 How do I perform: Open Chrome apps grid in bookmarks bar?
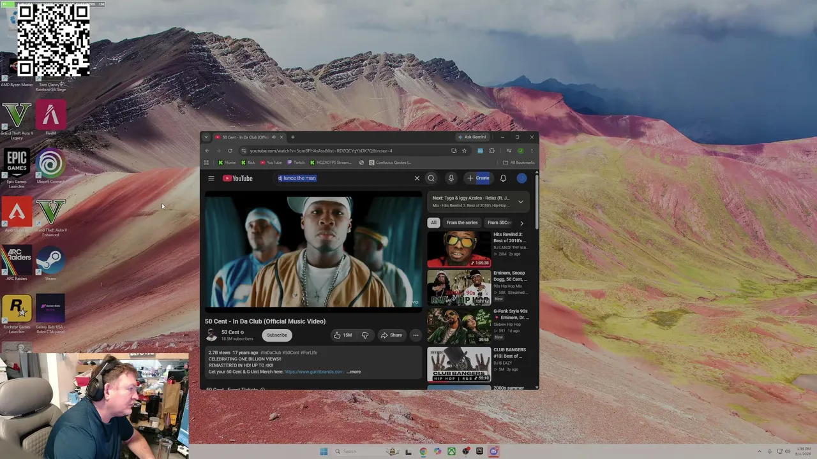[x=206, y=163]
